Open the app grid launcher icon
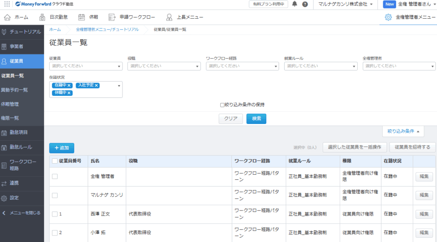 pos(7,4)
